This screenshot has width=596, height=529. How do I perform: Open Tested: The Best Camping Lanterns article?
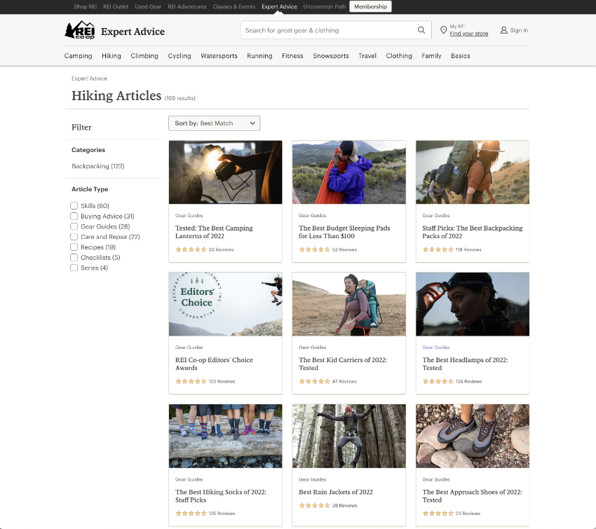(x=214, y=232)
